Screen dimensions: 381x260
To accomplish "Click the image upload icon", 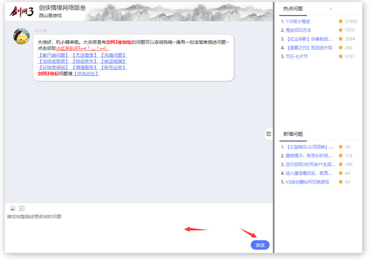I will (x=22, y=209).
